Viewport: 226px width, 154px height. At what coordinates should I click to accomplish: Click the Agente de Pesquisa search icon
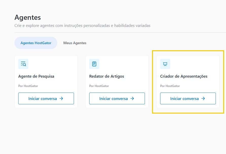[23, 64]
